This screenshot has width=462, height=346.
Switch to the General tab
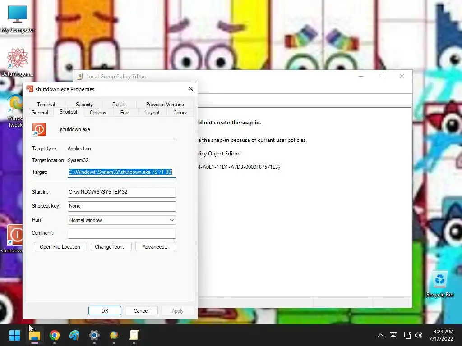coord(40,113)
